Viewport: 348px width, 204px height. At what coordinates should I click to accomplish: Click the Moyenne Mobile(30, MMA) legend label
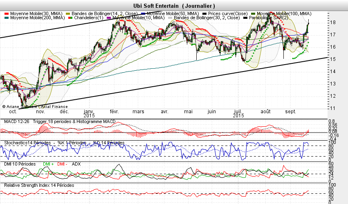click(x=36, y=14)
